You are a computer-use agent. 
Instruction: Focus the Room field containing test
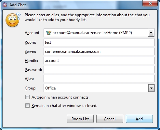pyautogui.click(x=99, y=42)
